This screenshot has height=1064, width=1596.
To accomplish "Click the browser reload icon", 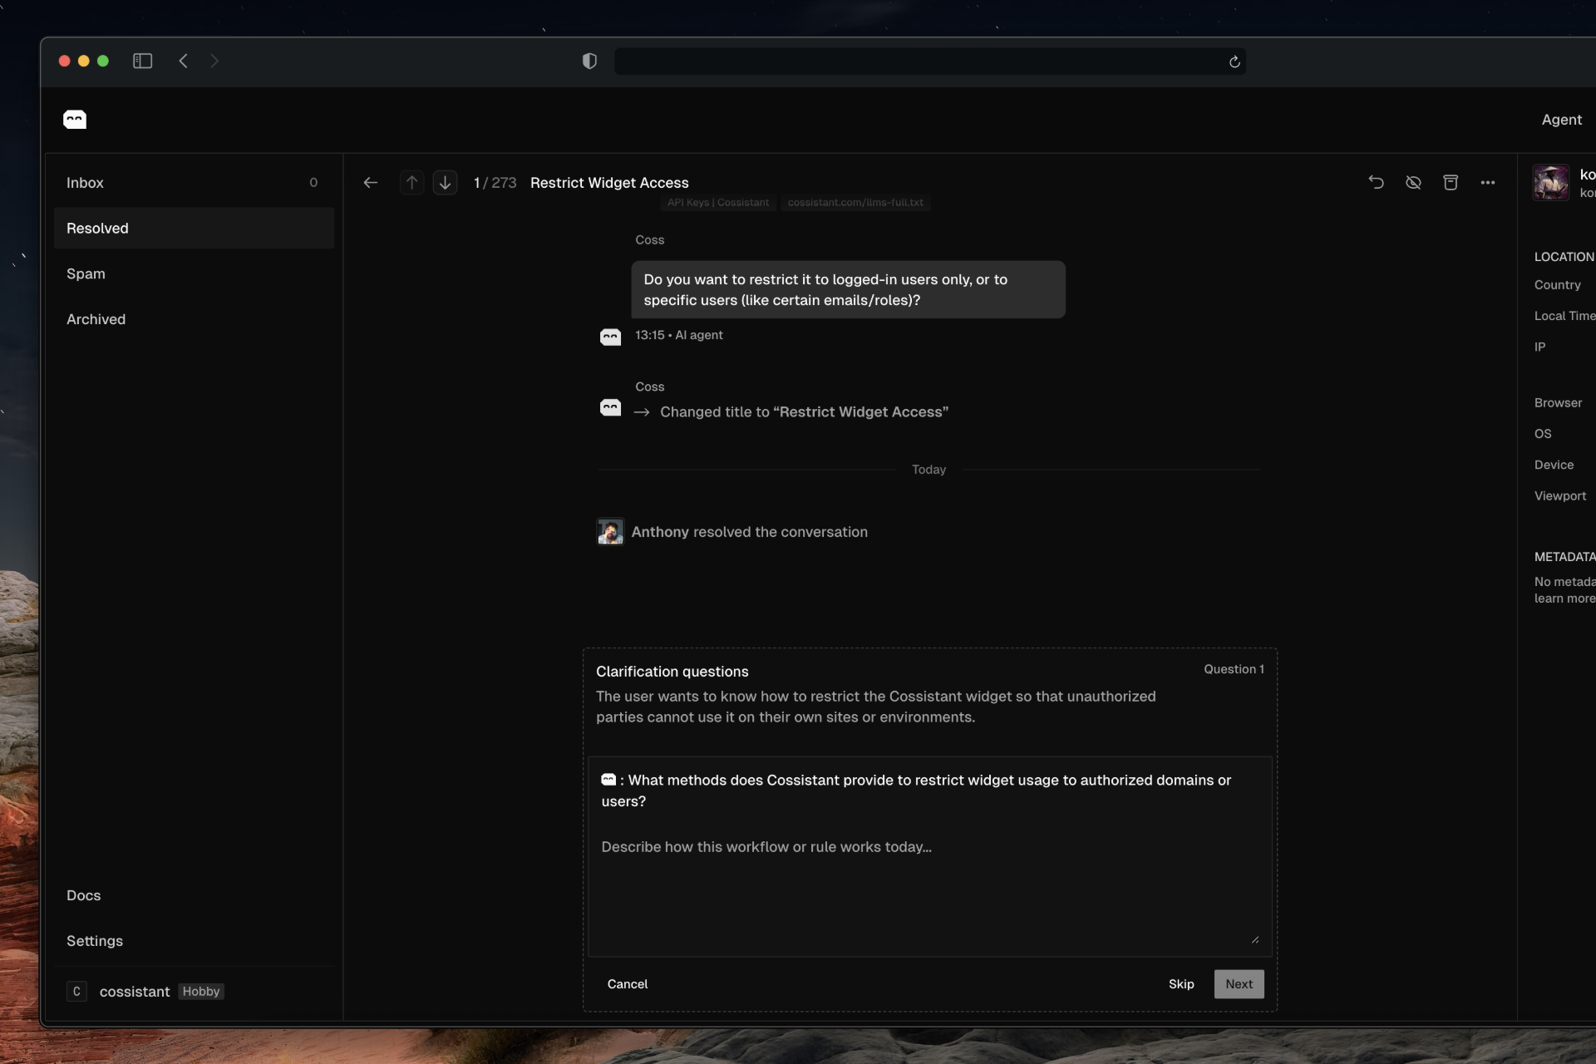I will tap(1234, 62).
